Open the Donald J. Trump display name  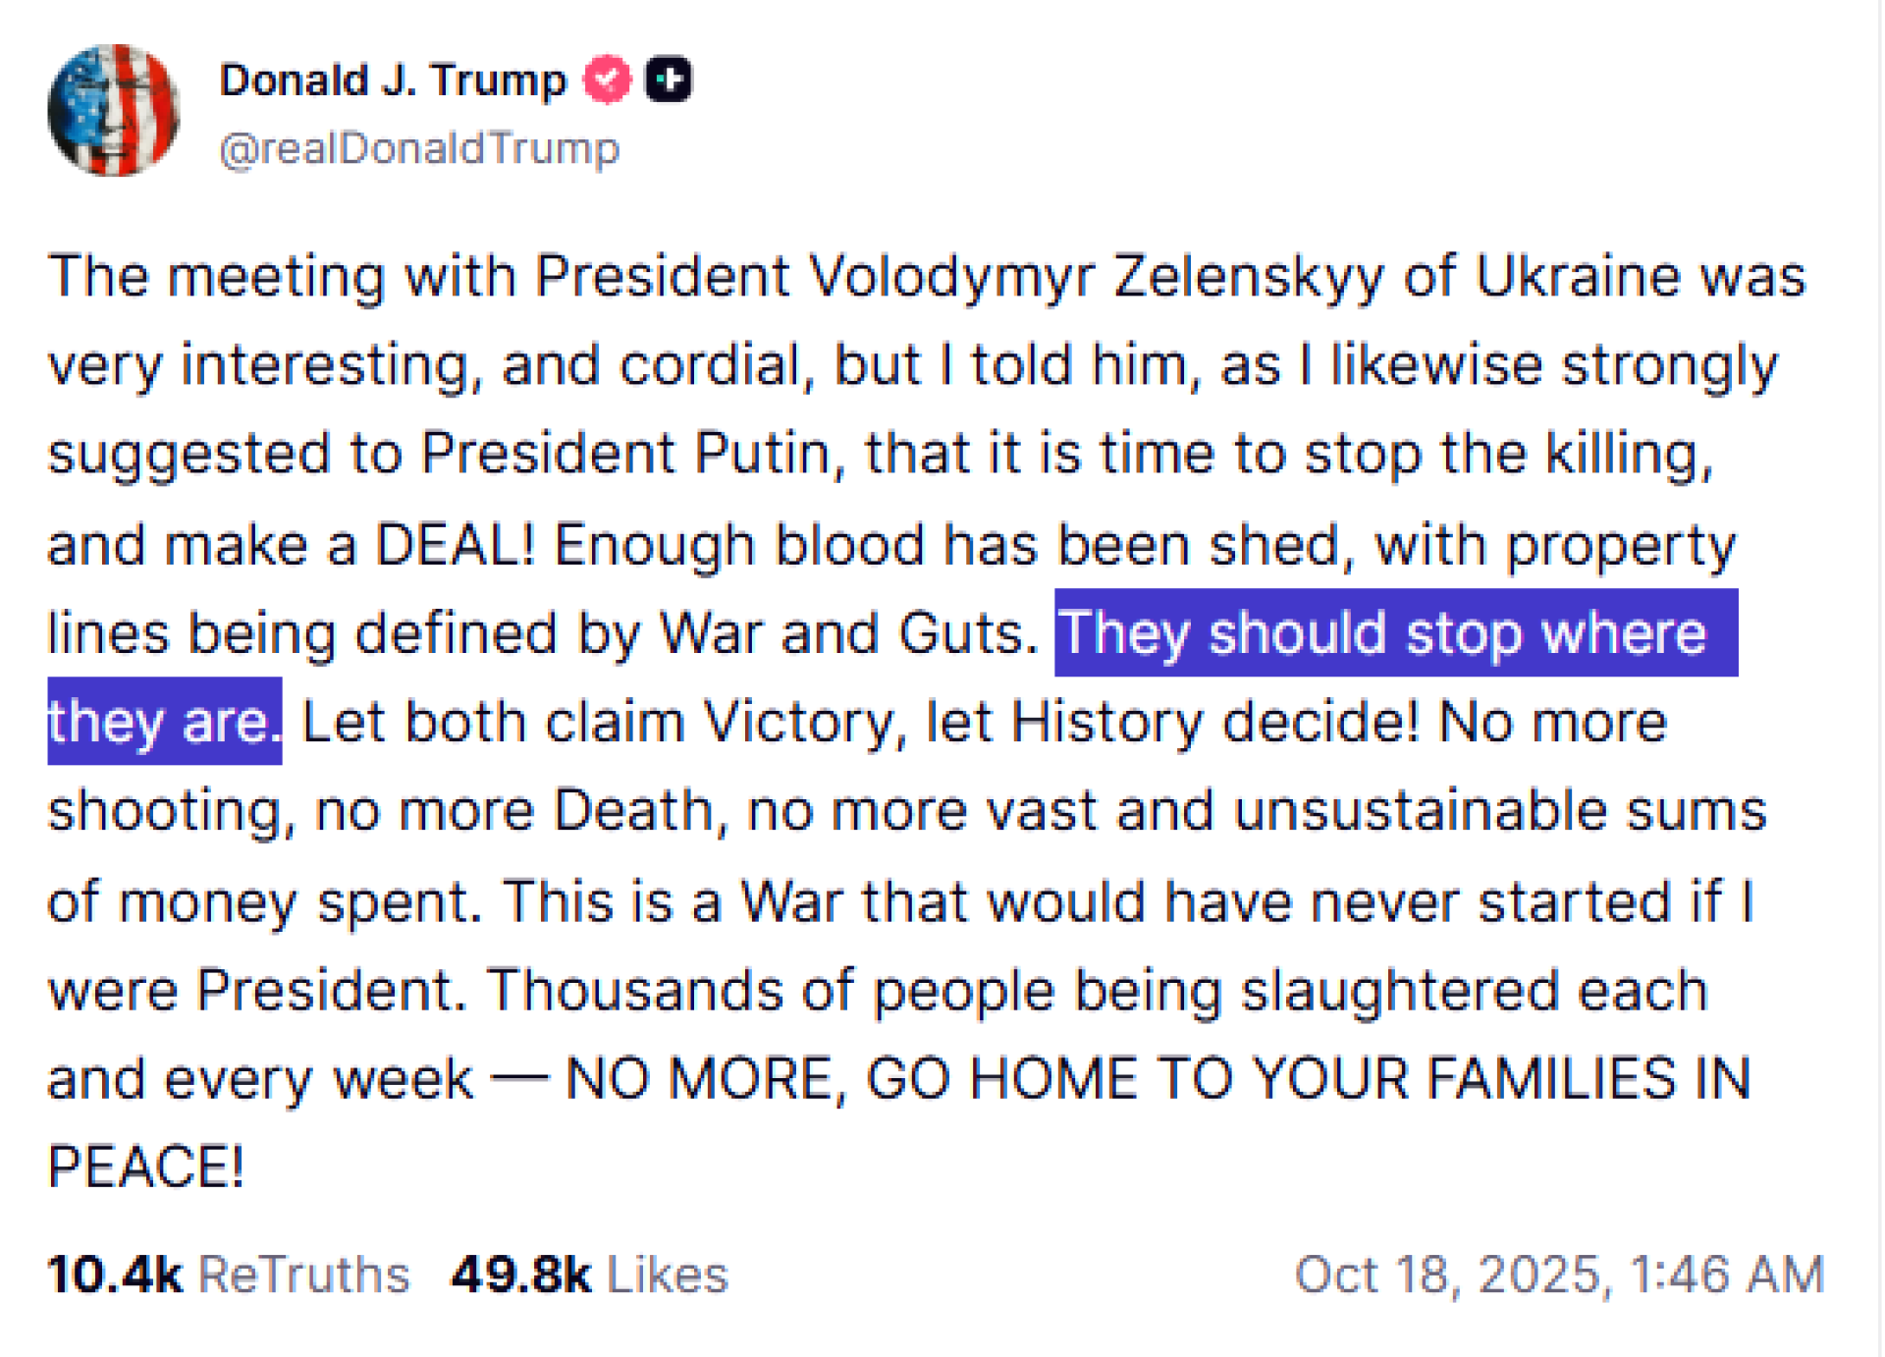393,80
